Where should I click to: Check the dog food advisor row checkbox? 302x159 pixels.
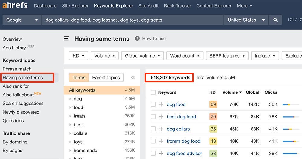(153, 154)
